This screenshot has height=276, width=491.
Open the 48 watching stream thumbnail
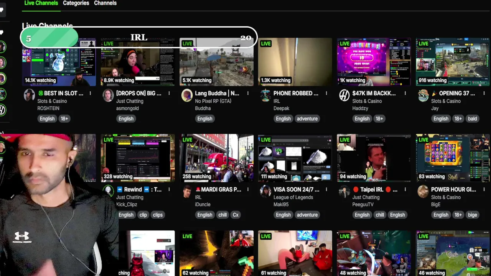[374, 253]
